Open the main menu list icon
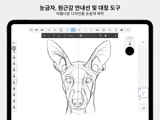 pyautogui.click(x=31, y=30)
